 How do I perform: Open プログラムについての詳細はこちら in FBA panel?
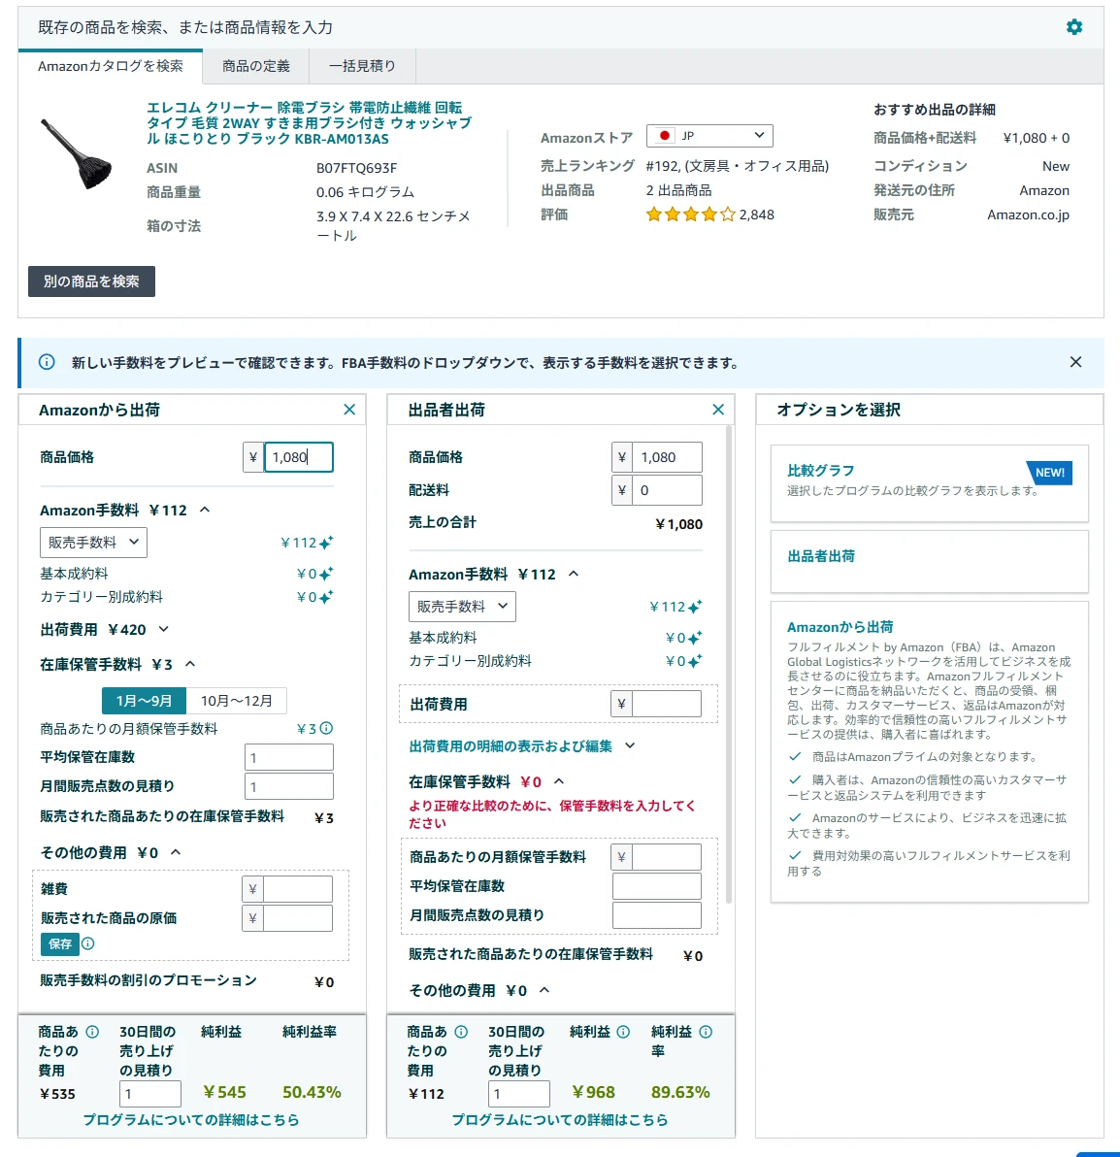click(x=191, y=1120)
